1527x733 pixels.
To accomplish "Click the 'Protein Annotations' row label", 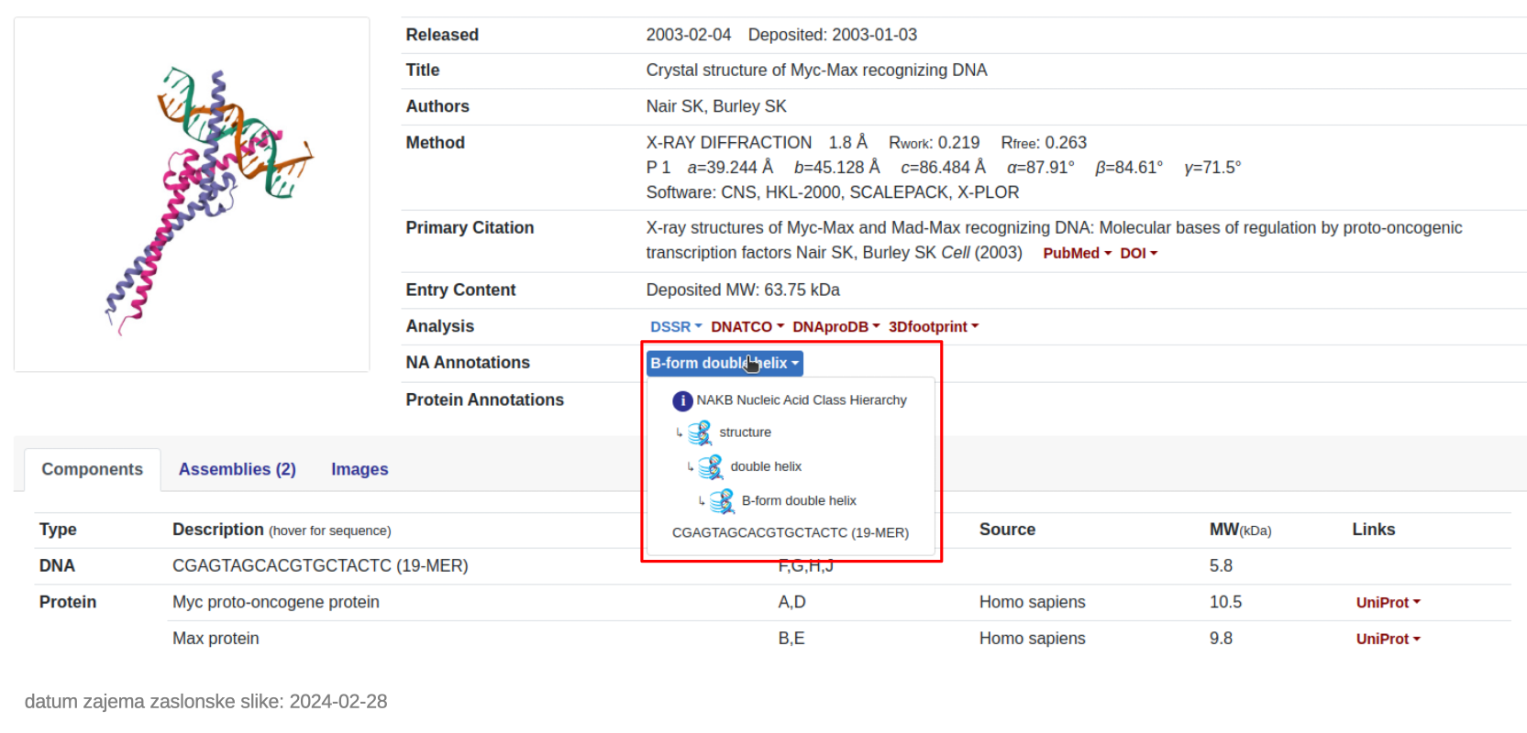I will [485, 400].
